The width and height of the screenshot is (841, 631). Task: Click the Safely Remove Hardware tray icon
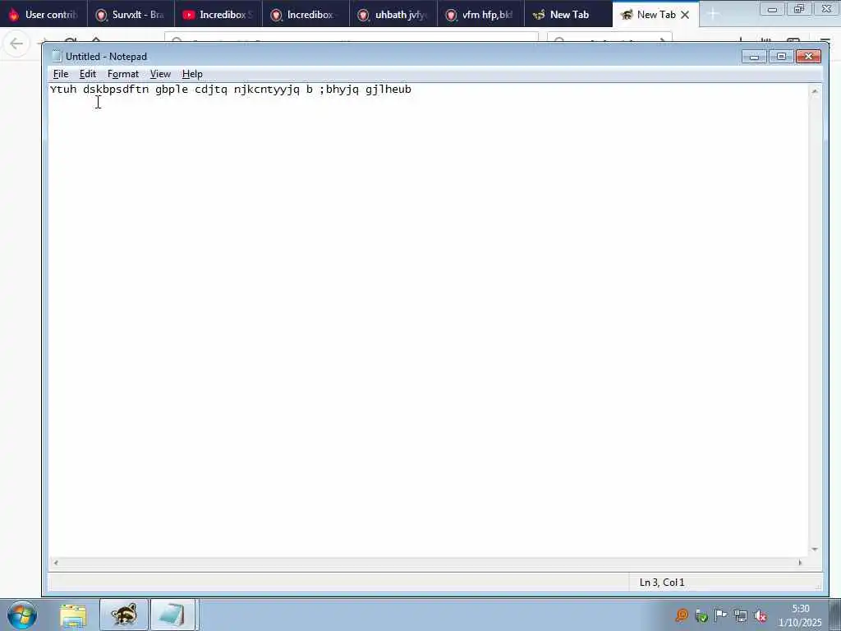(701, 615)
